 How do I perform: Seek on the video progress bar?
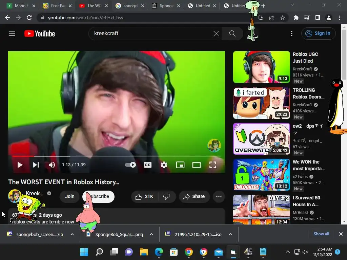(117, 156)
